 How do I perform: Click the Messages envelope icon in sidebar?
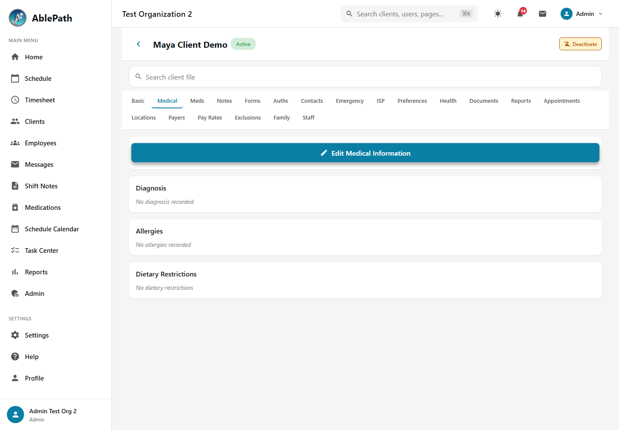click(15, 164)
